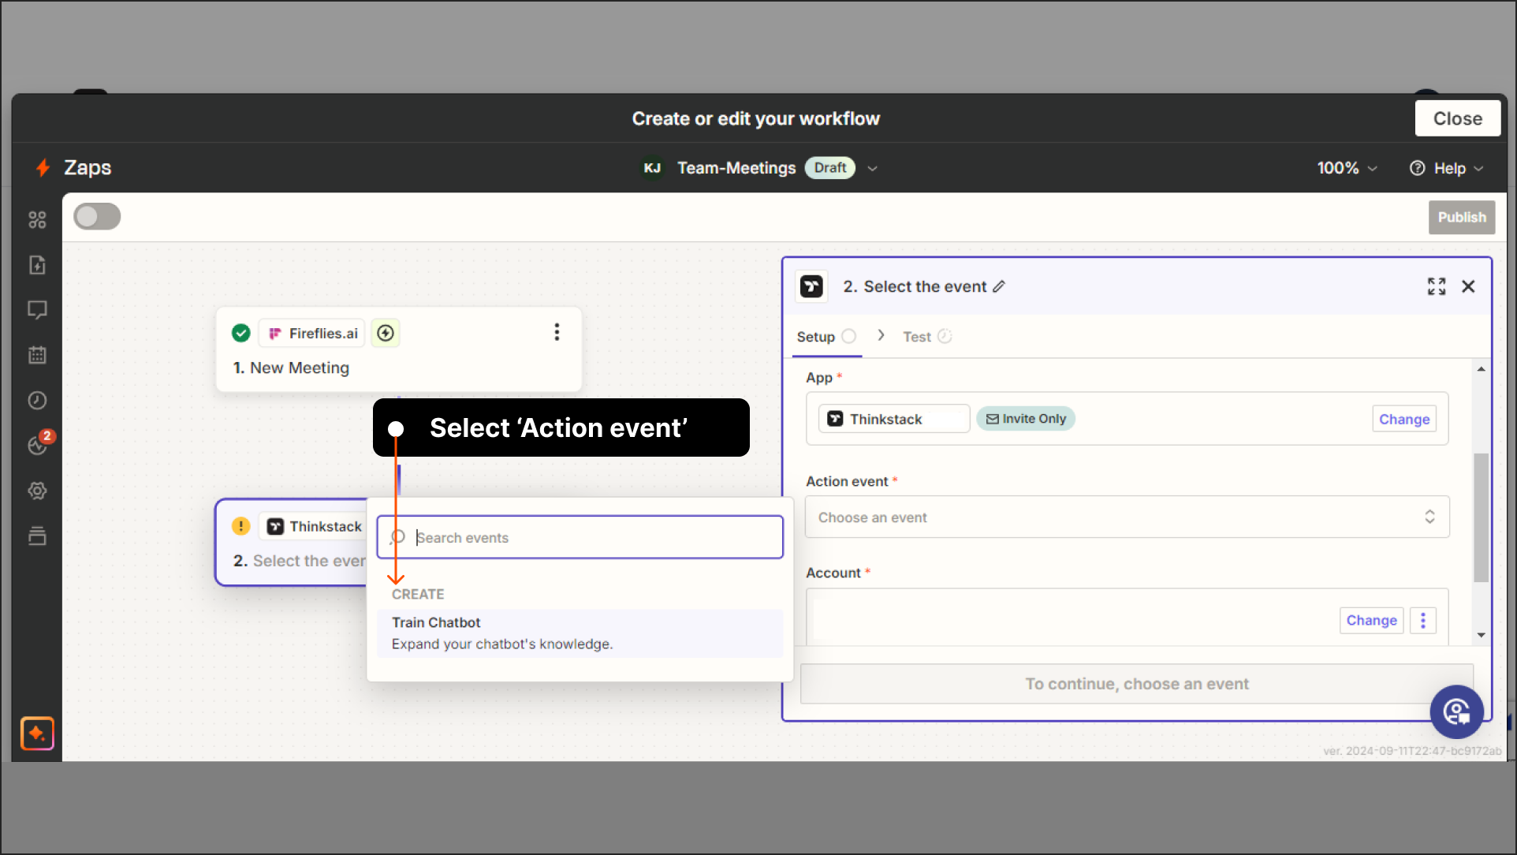Close the step editor panel
The height and width of the screenshot is (855, 1517).
point(1468,286)
